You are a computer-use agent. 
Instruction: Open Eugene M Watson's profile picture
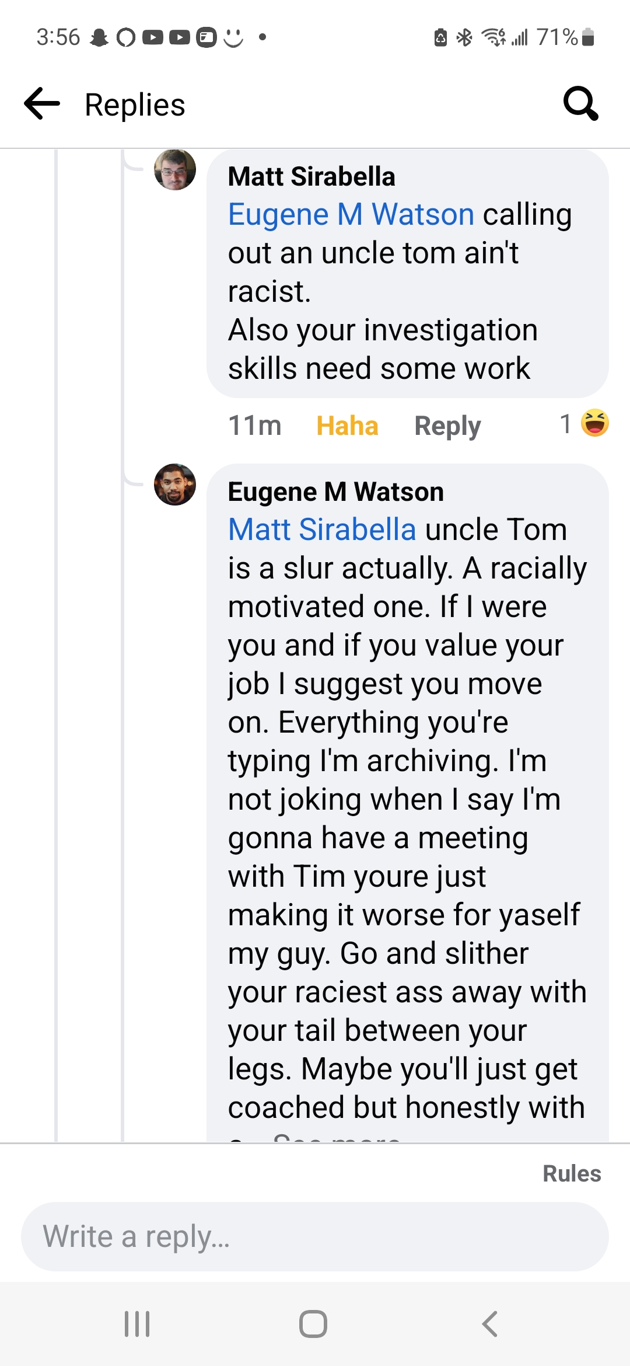[175, 485]
